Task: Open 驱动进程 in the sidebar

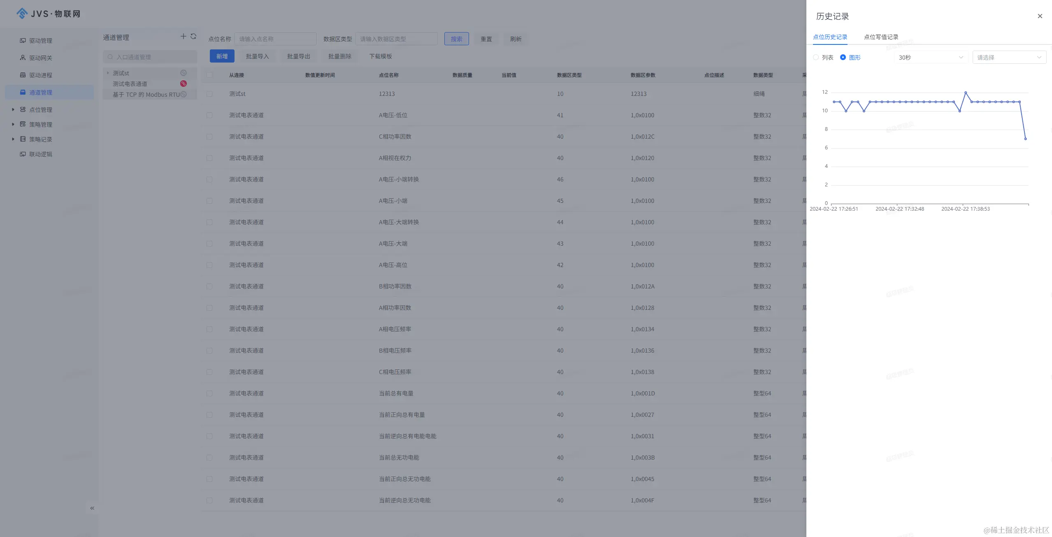Action: tap(40, 75)
